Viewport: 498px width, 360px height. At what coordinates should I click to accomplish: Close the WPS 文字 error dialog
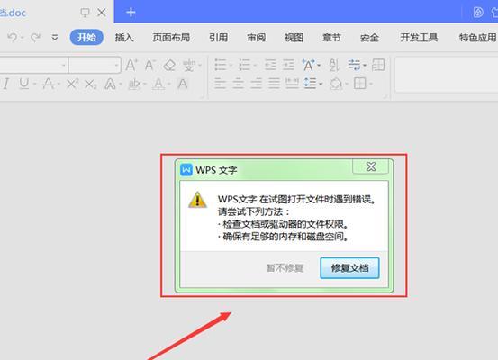tap(371, 166)
